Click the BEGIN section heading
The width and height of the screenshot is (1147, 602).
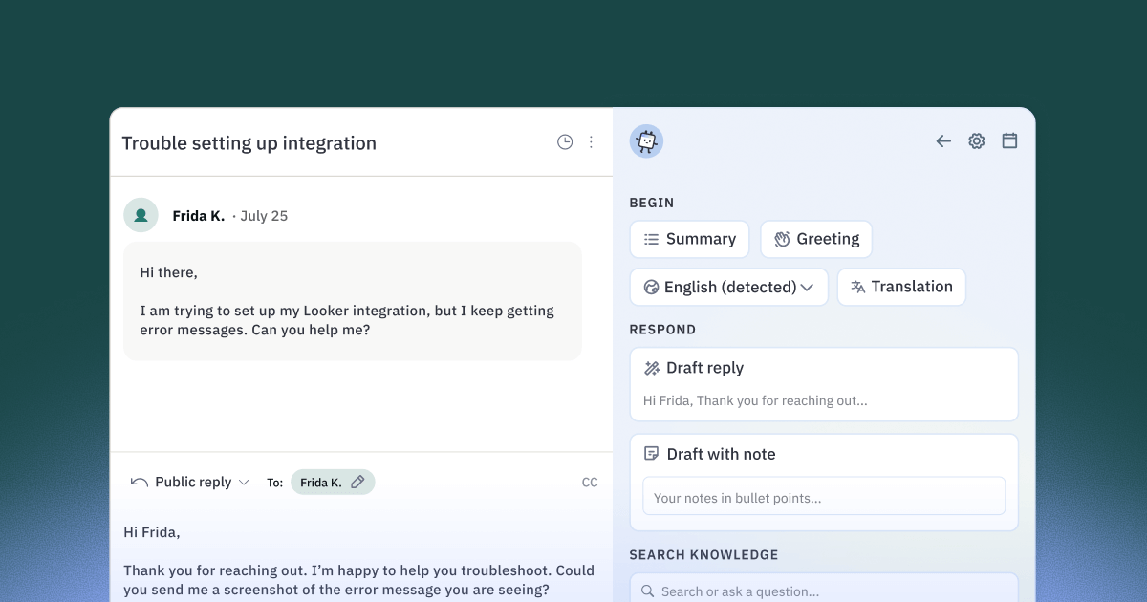(x=652, y=203)
